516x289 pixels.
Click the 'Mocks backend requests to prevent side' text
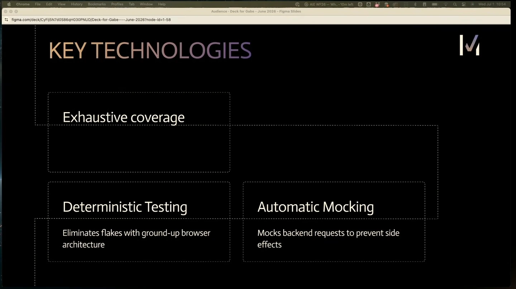[x=328, y=233]
